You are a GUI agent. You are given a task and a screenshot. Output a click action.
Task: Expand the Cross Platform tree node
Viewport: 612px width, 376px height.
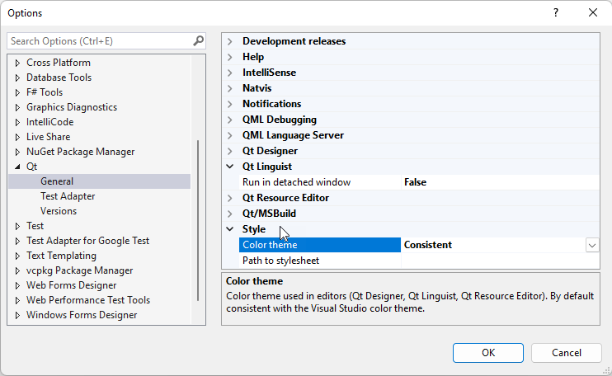coord(17,63)
